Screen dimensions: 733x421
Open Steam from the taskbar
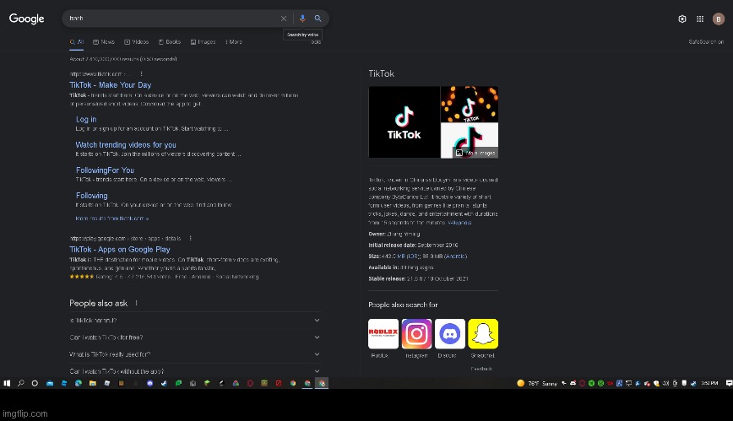164,383
